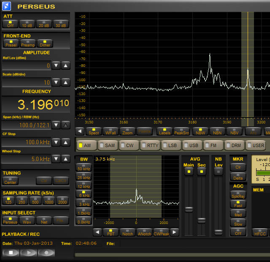
Task: Enable PeakSrc peak search
Action: coord(181,131)
